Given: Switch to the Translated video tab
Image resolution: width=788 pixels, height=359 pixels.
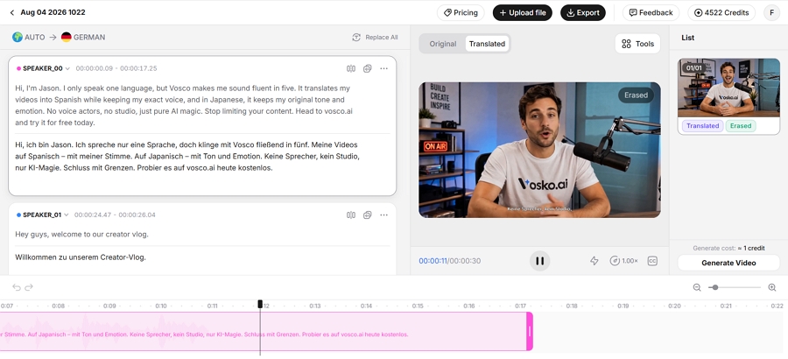Looking at the screenshot, I should pyautogui.click(x=487, y=44).
